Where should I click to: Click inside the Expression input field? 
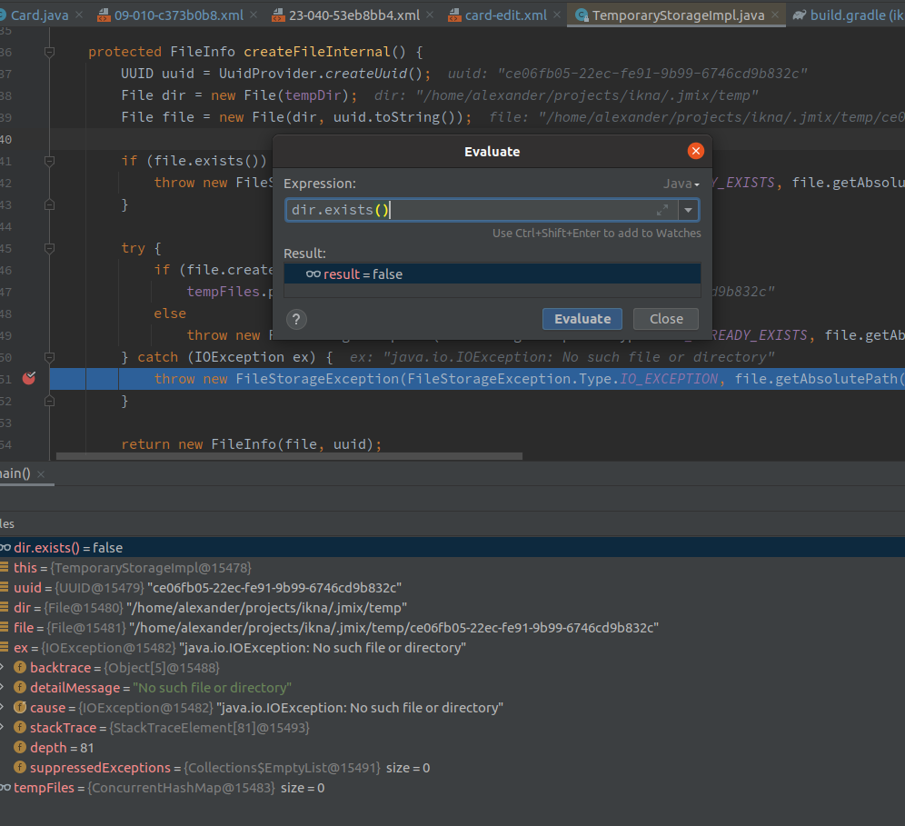454,210
